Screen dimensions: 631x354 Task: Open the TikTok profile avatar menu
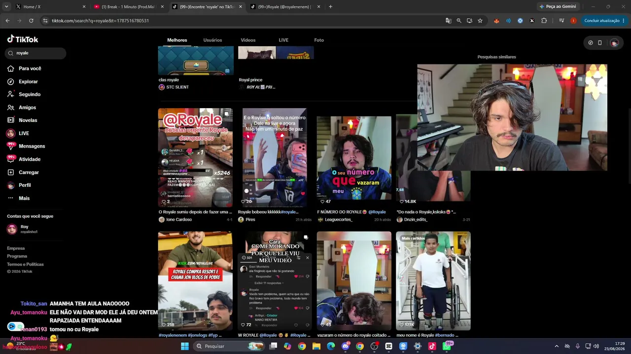pyautogui.click(x=614, y=43)
